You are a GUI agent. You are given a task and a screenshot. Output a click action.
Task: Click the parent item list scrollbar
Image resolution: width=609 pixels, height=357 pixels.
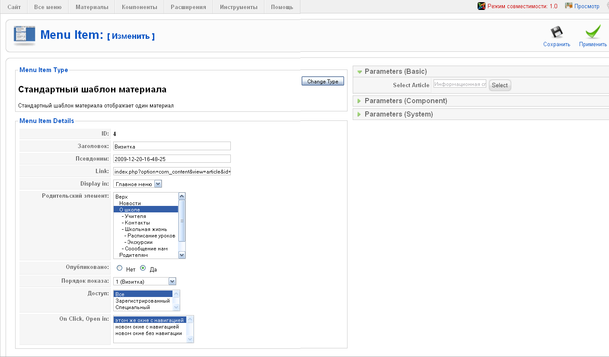[182, 220]
